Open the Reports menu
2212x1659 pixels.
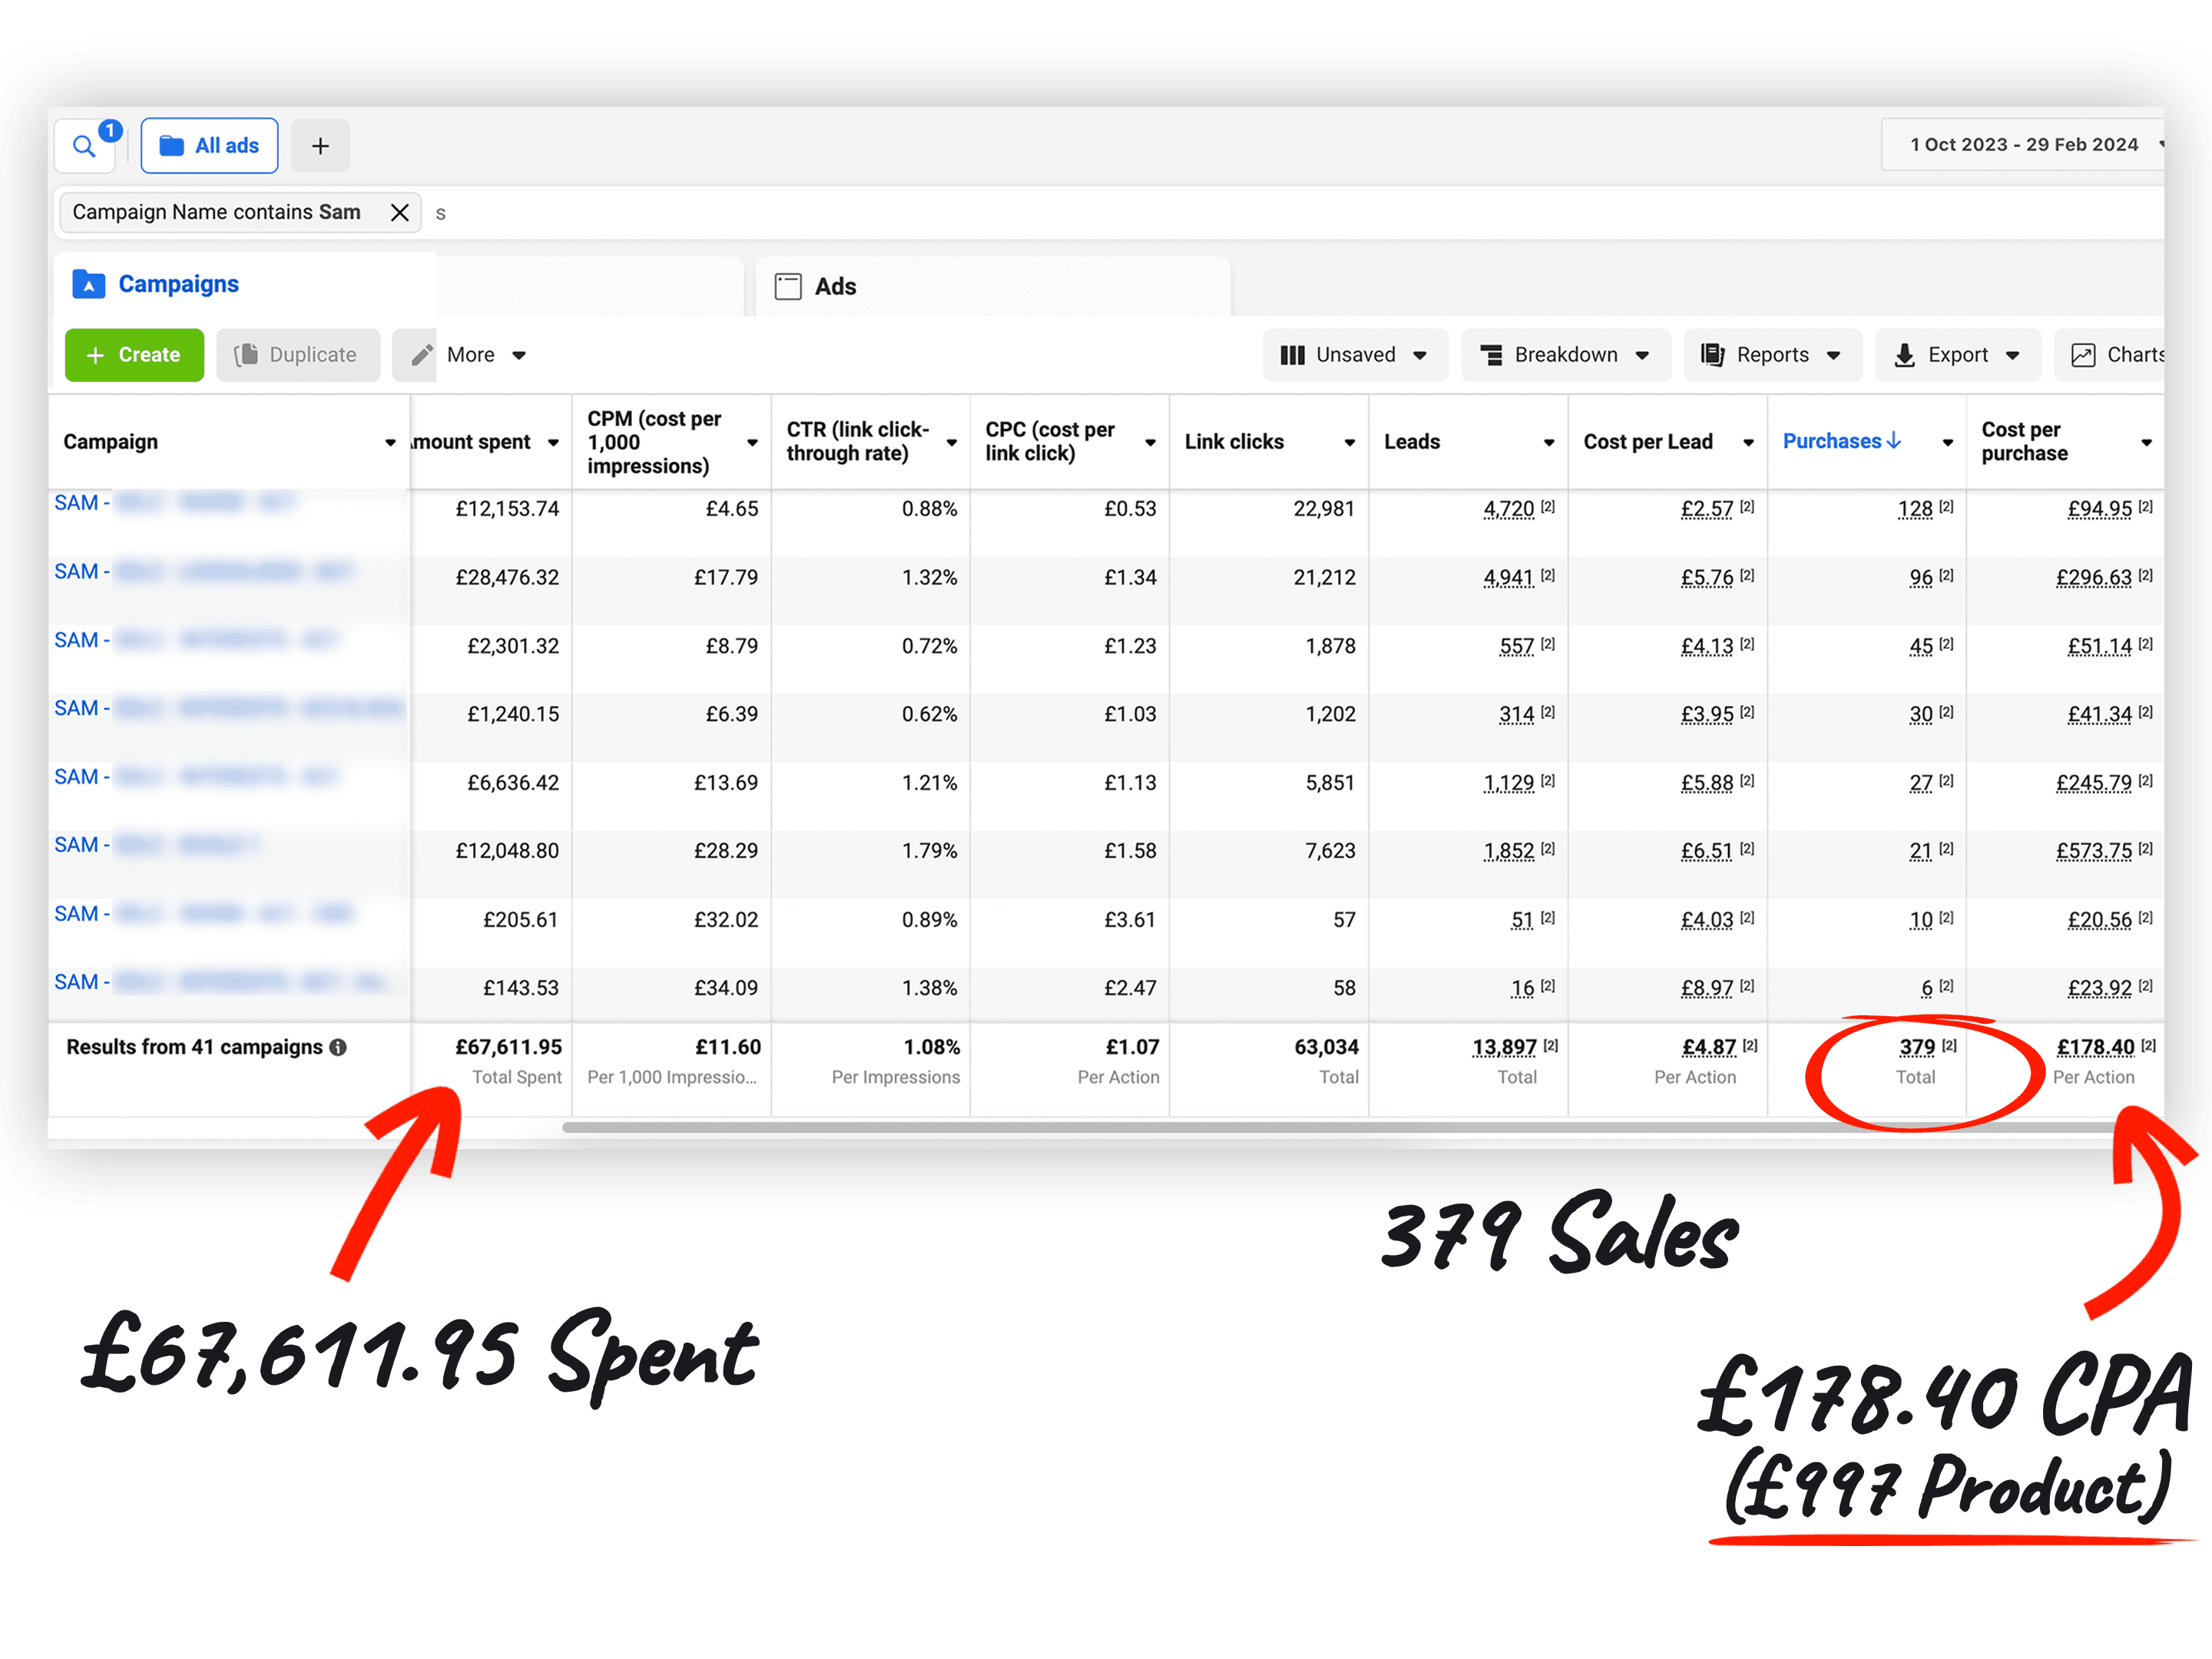pyautogui.click(x=1771, y=355)
